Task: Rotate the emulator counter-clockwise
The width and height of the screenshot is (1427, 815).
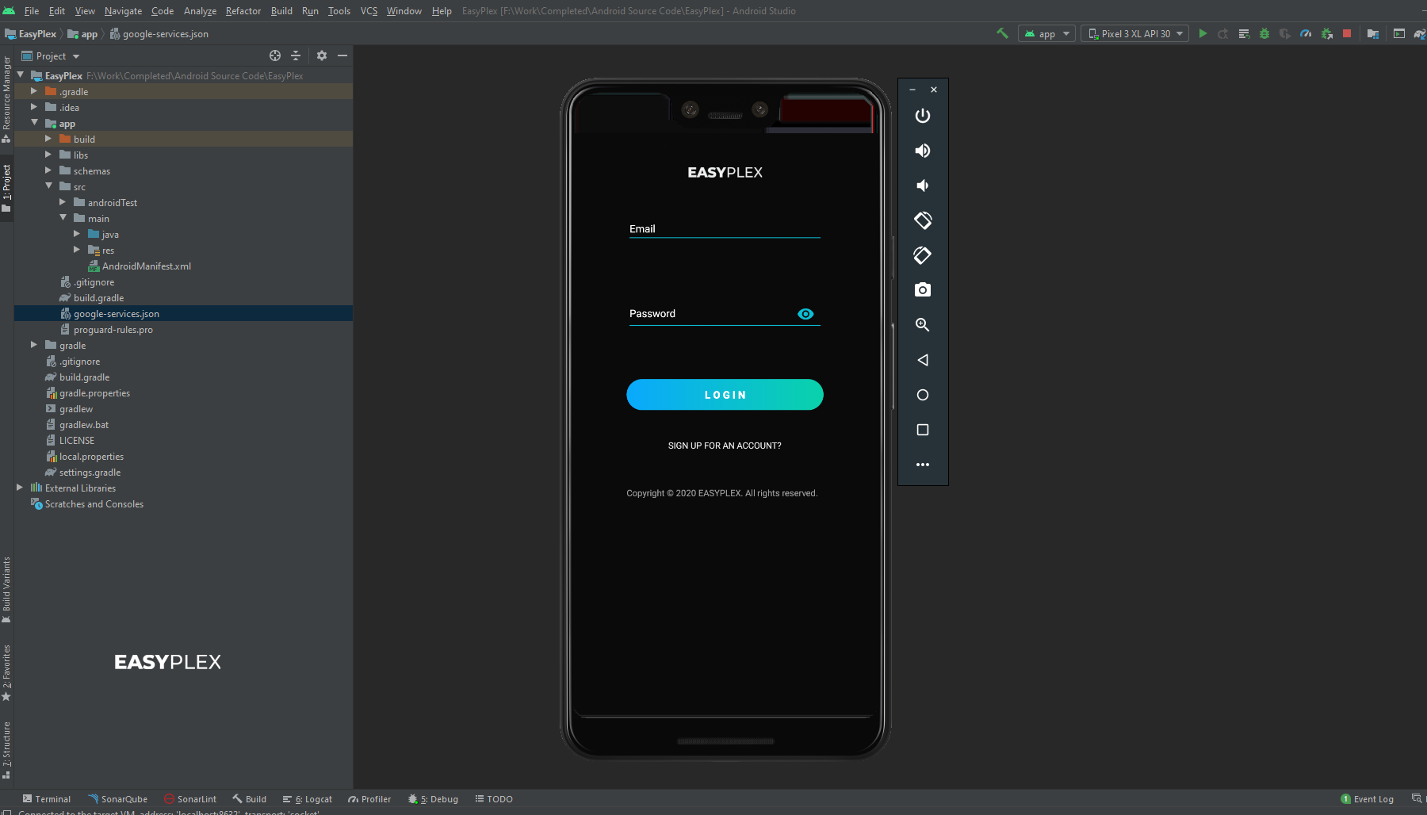Action: [922, 220]
